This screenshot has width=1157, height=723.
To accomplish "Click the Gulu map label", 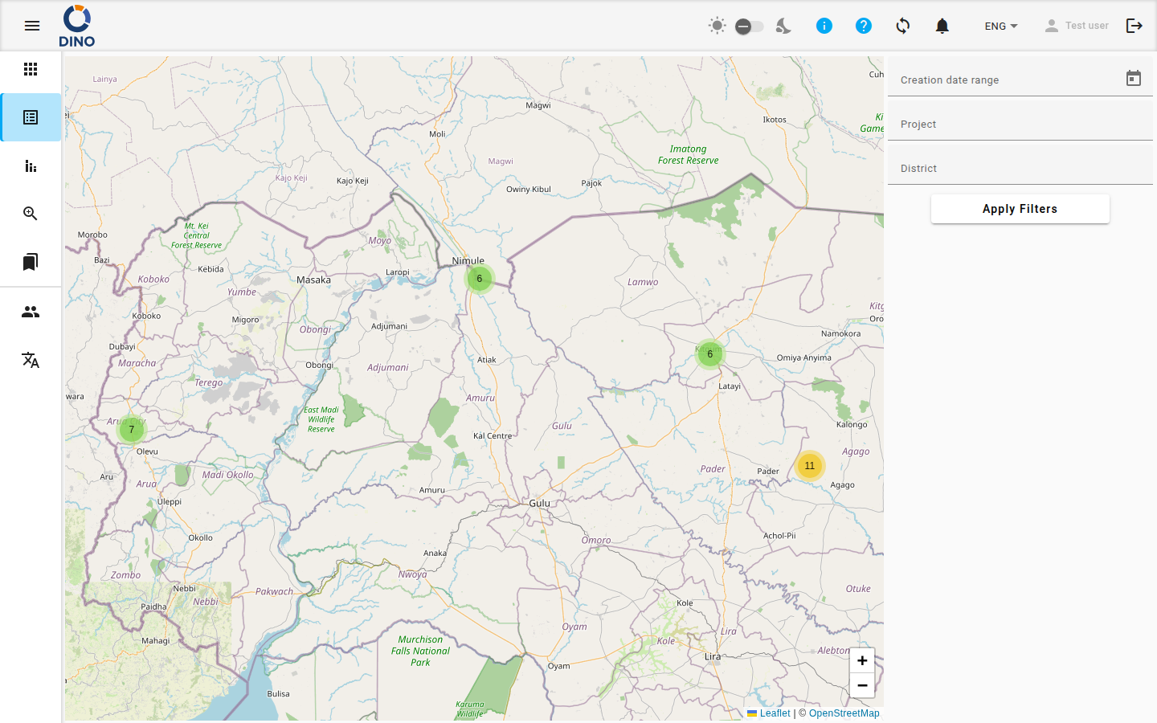I will 540,503.
